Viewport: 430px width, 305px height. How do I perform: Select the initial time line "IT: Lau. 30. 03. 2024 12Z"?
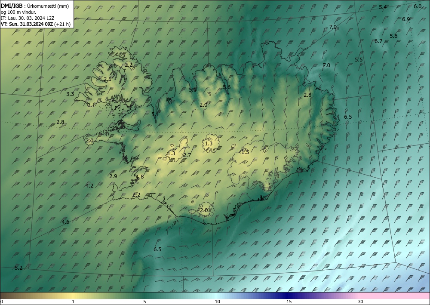coord(28,18)
